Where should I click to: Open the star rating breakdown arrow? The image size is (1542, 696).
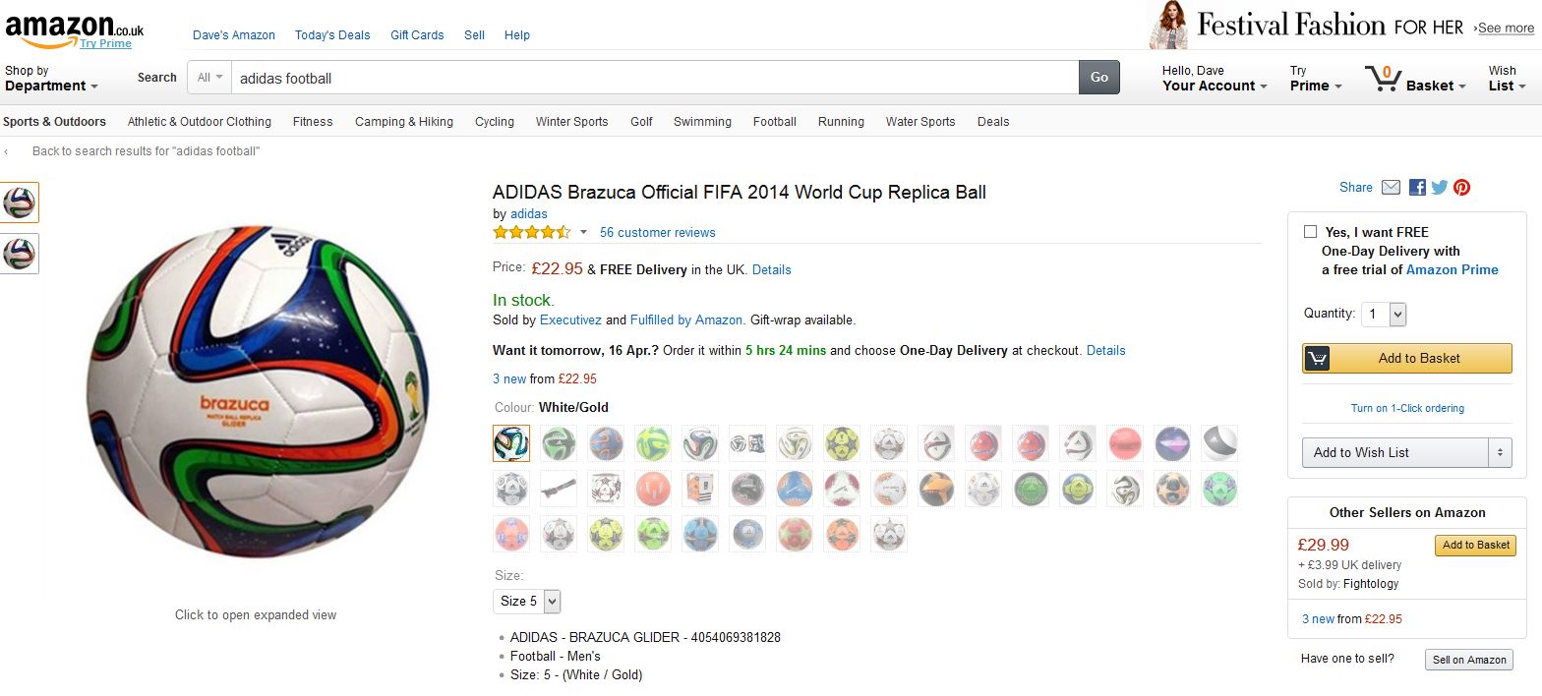[583, 233]
